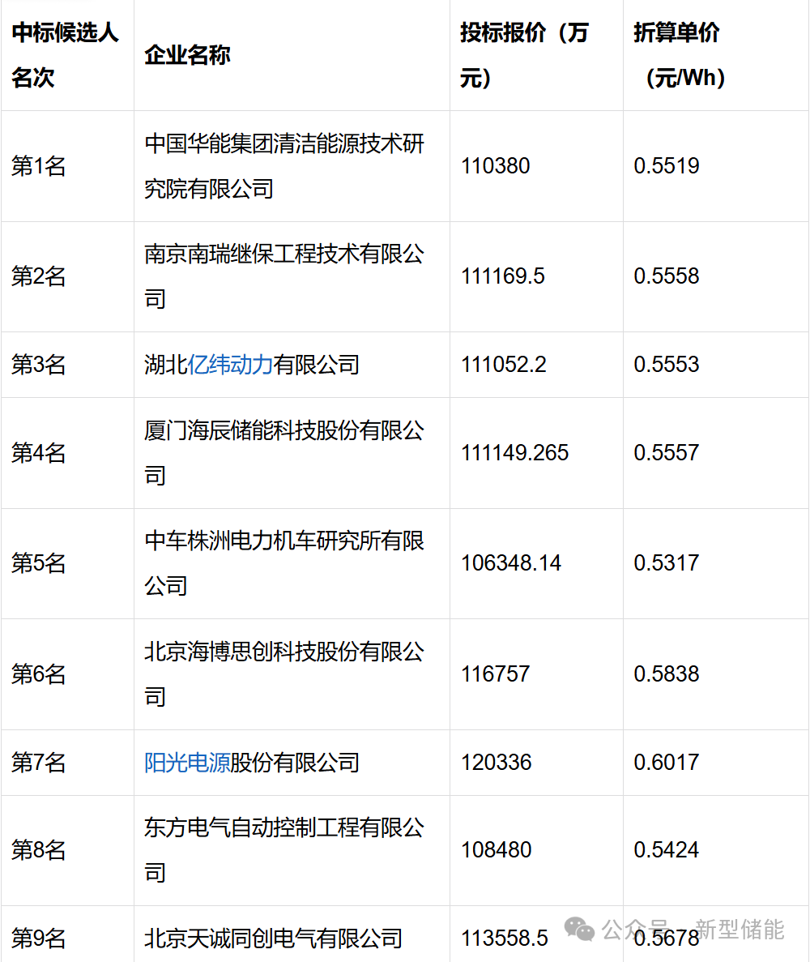
Task: Click the bid price 111169.5
Action: tap(503, 276)
